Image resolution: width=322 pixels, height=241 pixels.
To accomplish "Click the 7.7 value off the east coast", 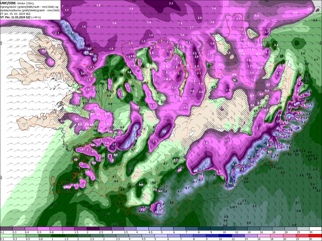I will pyautogui.click(x=313, y=105).
